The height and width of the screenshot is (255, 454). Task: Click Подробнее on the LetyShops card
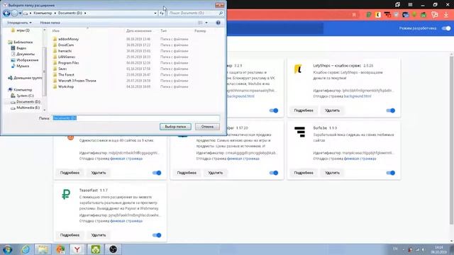(x=304, y=110)
